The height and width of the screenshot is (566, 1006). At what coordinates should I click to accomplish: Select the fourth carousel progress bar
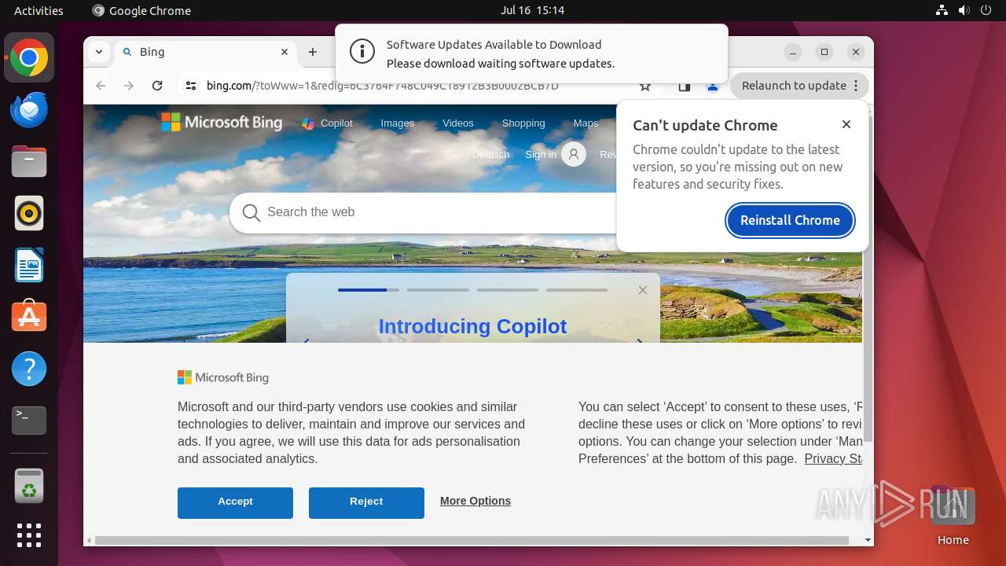pos(577,290)
